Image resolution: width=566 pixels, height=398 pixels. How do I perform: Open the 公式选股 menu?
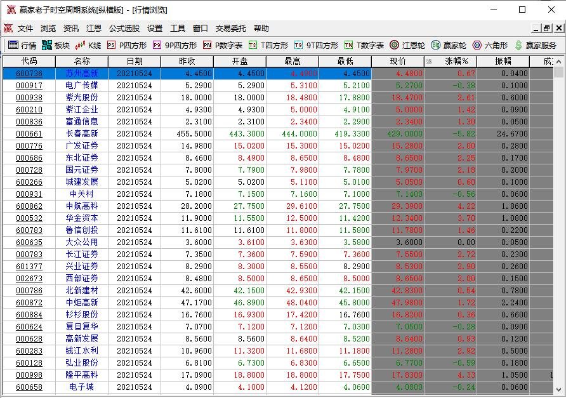[124, 29]
